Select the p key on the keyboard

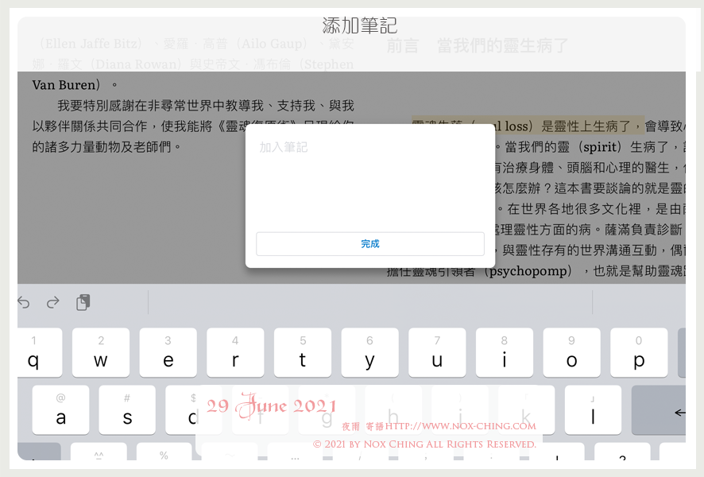pos(639,353)
